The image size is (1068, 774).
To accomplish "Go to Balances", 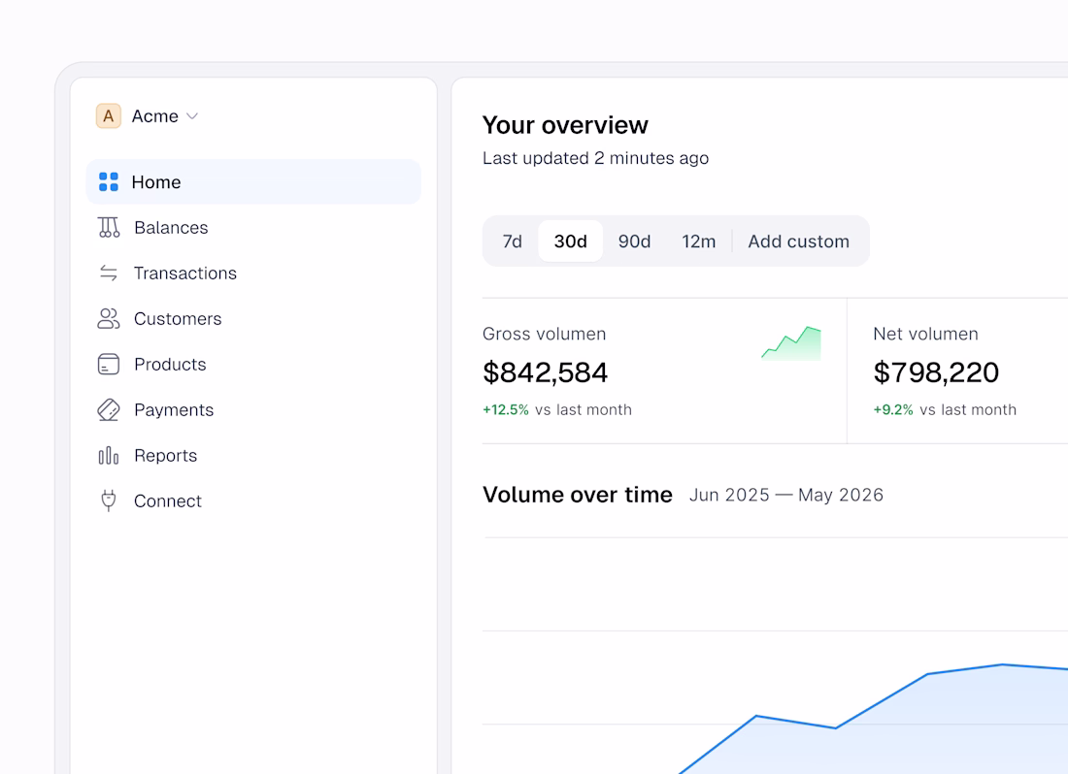I will click(x=171, y=227).
